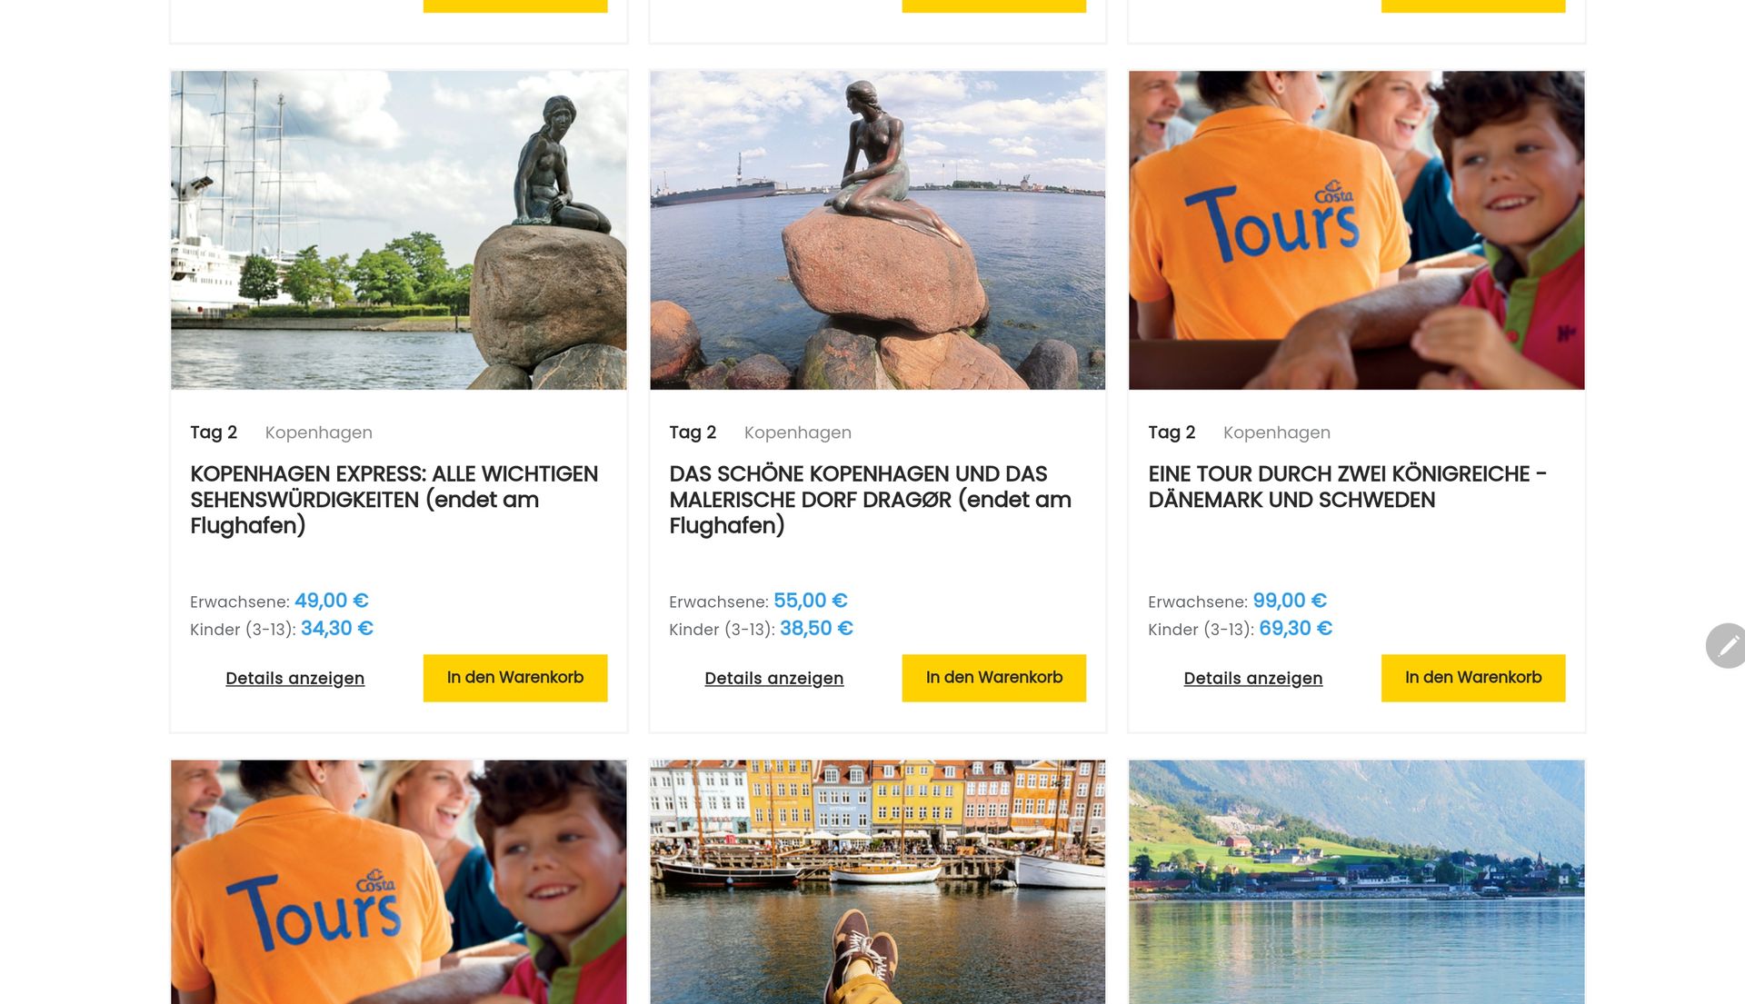
Task: Show details for Kopenhagen Express tour
Action: click(x=295, y=679)
